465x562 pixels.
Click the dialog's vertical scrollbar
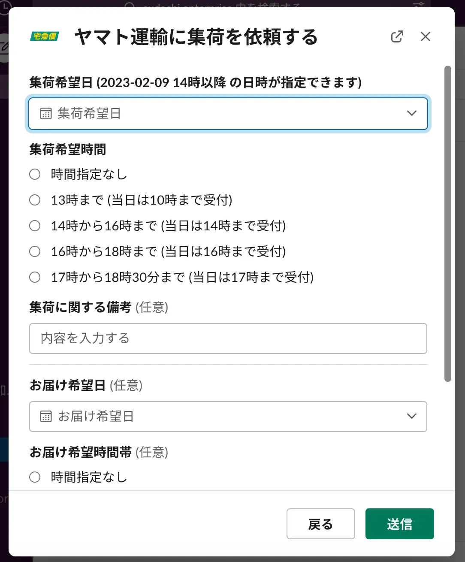pyautogui.click(x=447, y=223)
